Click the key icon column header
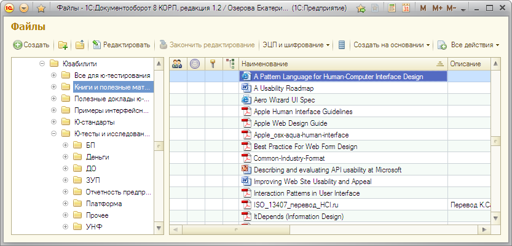Screen dimensions: 512x246 tap(213, 64)
